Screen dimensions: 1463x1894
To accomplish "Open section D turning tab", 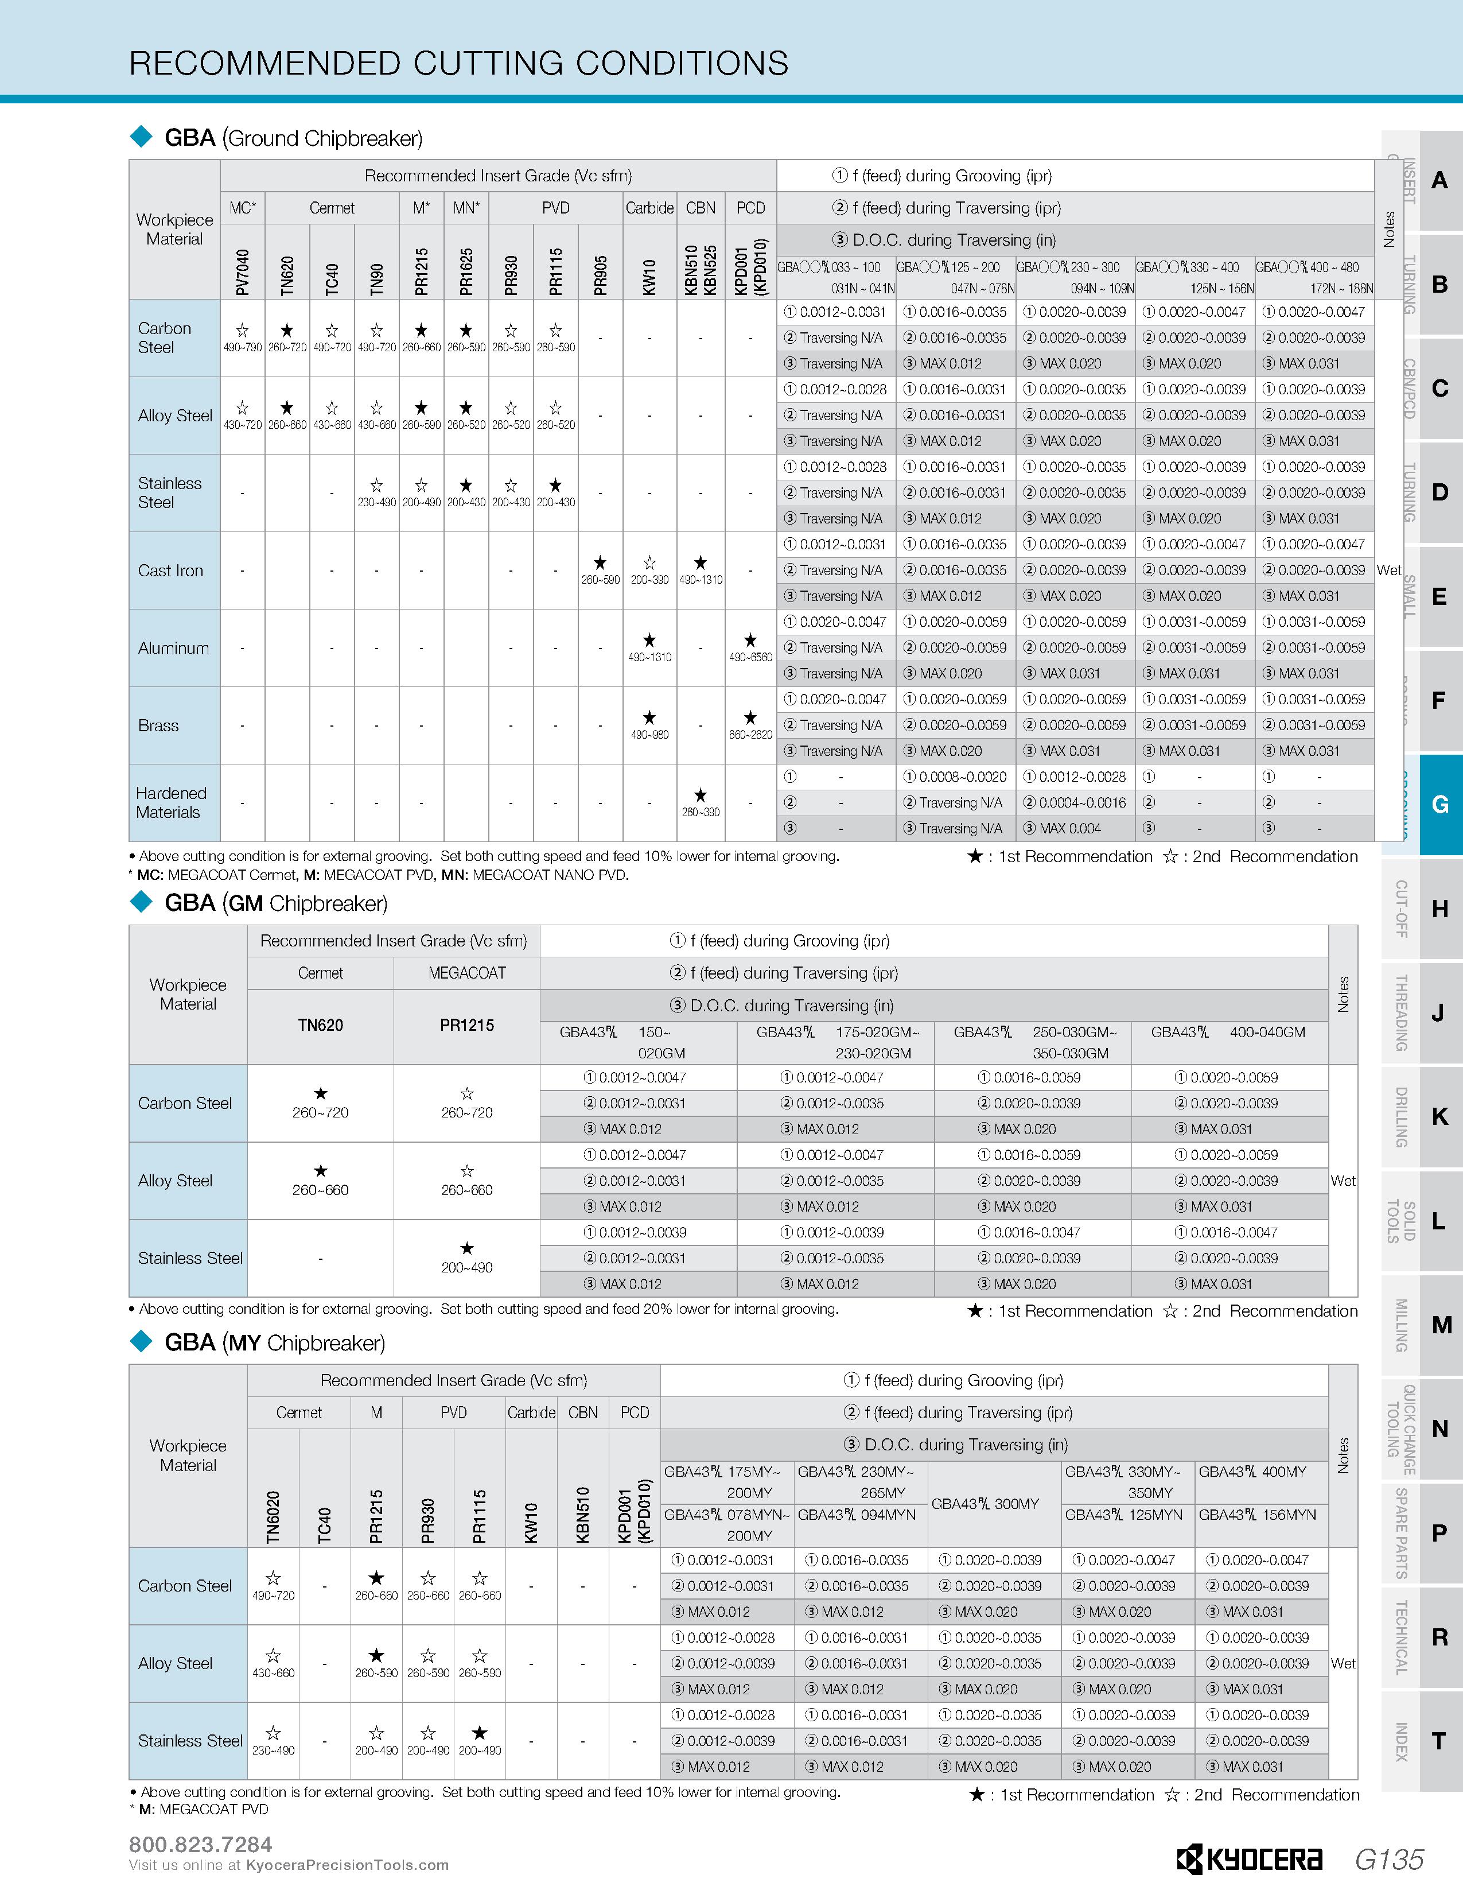I will click(1422, 492).
